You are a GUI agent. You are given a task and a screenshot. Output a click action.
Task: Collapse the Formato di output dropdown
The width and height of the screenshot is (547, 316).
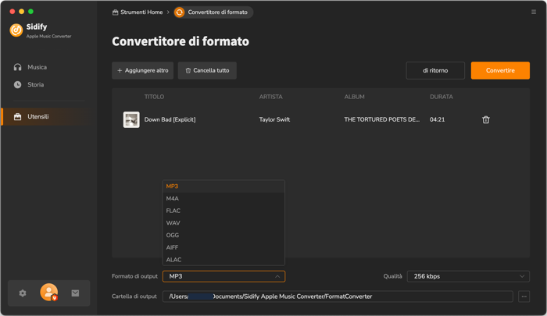(223, 276)
